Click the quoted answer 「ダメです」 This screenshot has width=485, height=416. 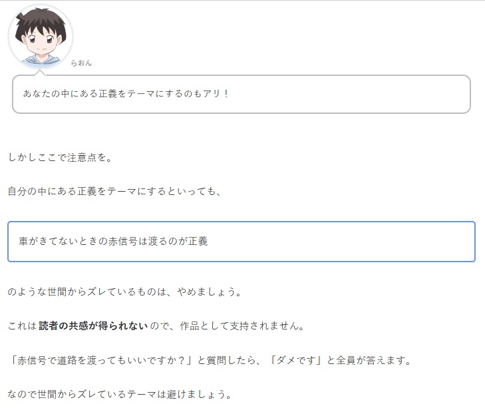296,360
